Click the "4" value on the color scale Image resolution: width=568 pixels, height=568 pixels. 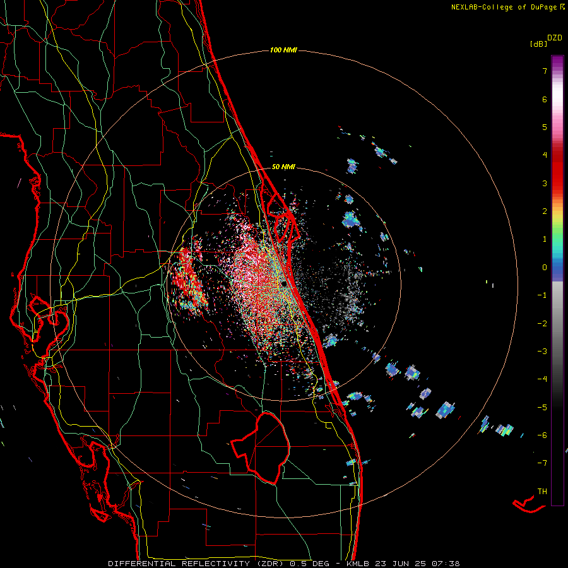point(545,155)
